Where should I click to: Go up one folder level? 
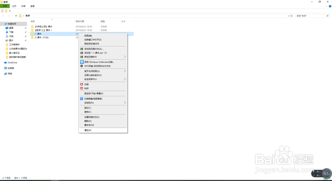16,16
